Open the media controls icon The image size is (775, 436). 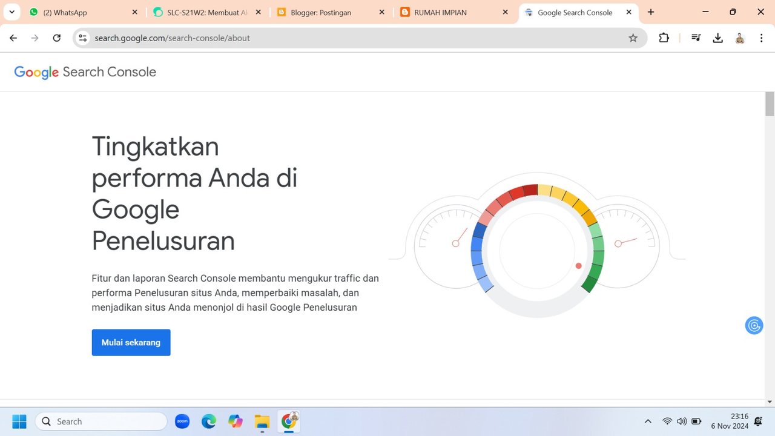point(696,38)
